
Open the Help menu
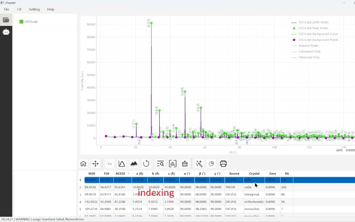pos(51,9)
